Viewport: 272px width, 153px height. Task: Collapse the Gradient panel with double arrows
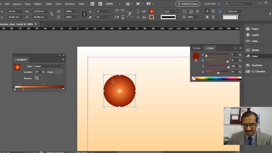(60, 55)
